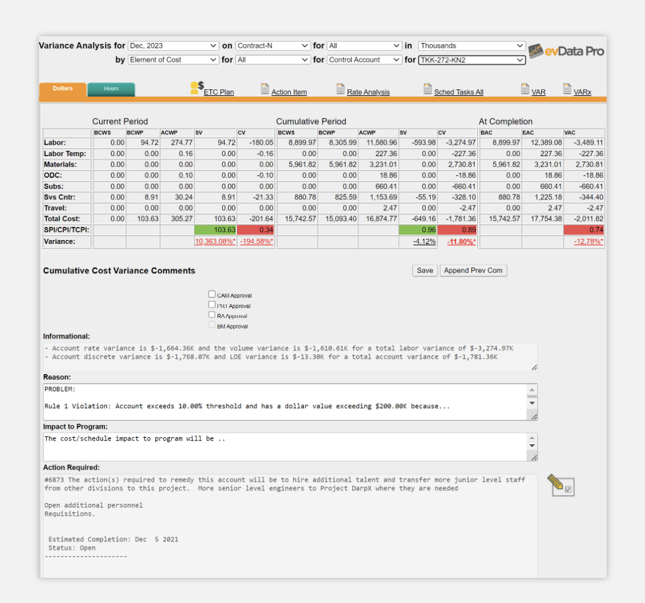Check the RA Approval checkbox

(212, 315)
